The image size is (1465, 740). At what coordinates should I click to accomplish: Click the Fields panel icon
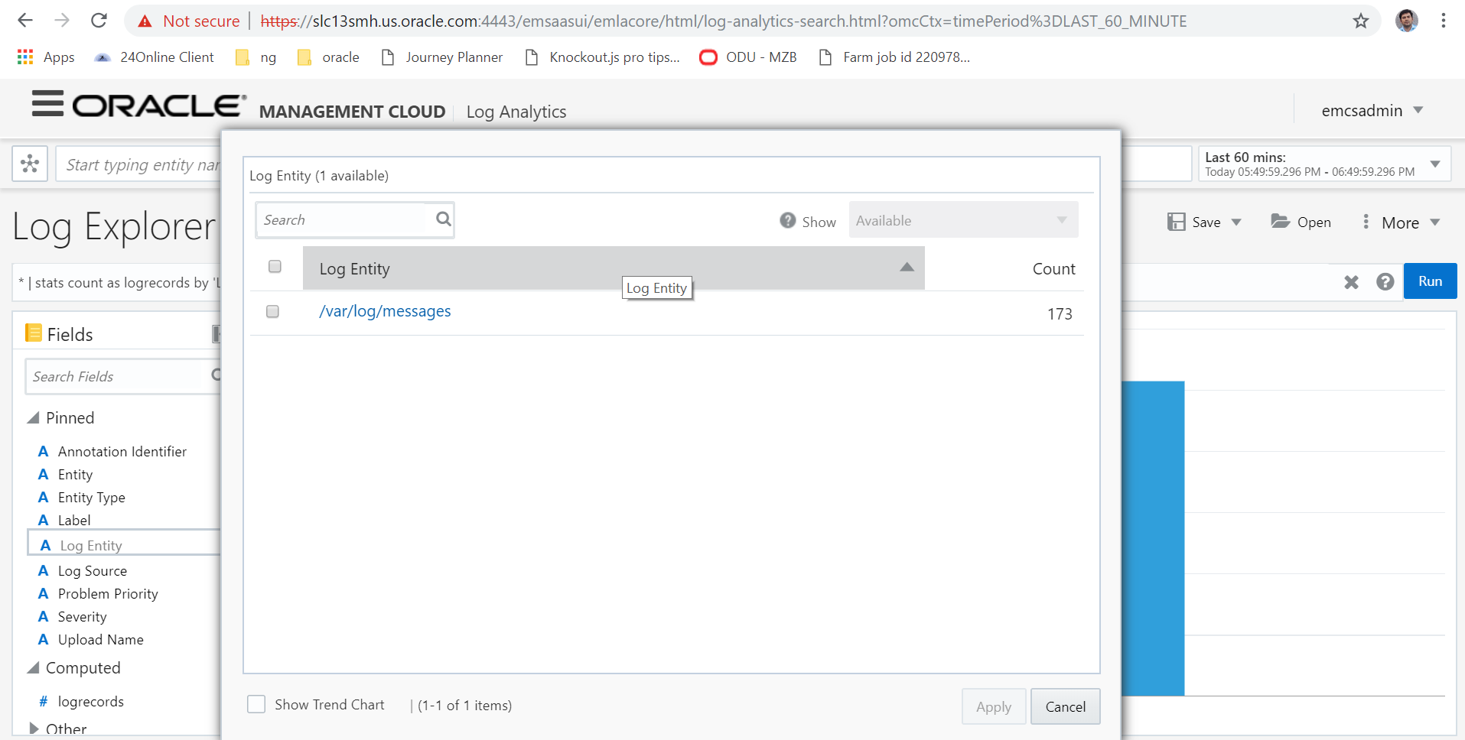coord(33,333)
